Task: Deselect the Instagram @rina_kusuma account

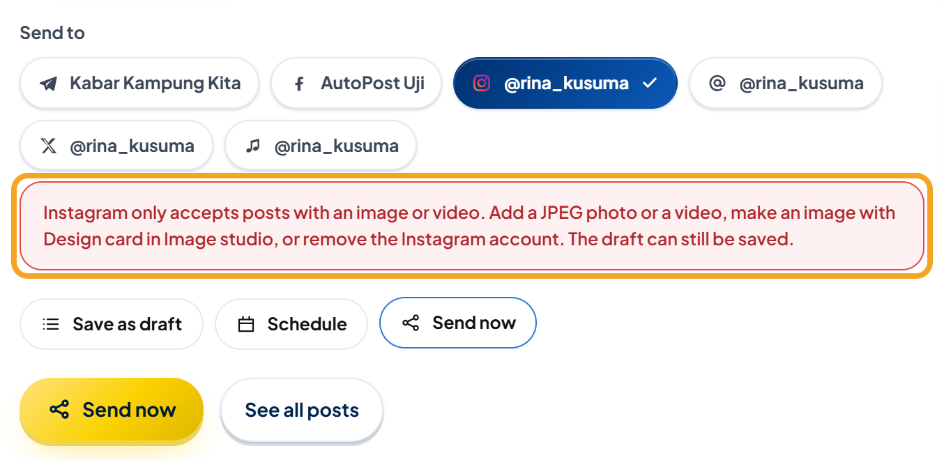Action: pyautogui.click(x=565, y=84)
